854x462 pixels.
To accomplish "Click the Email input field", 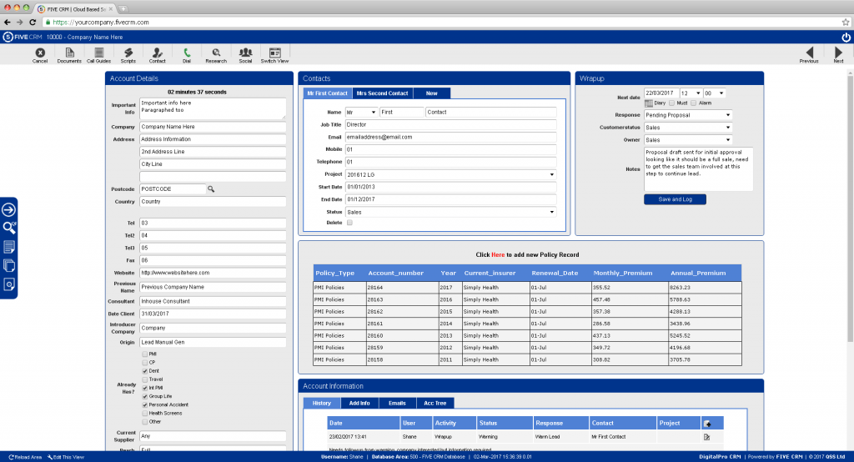I will (451, 138).
